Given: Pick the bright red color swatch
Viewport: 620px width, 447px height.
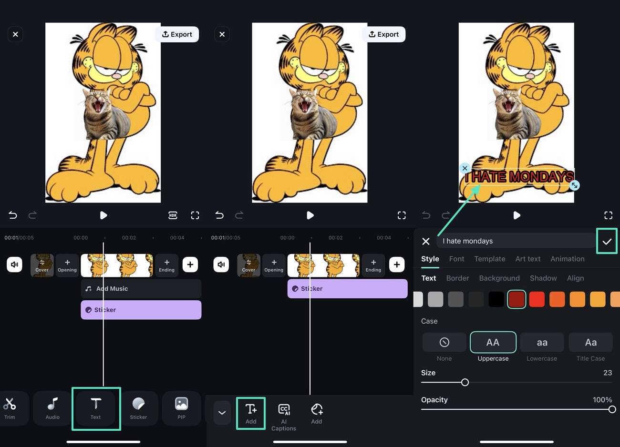Looking at the screenshot, I should 537,299.
